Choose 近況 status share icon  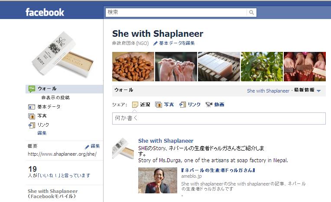click(x=135, y=104)
